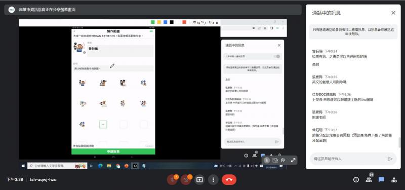Toggle the chat panel icon
The width and height of the screenshot is (405, 190).
[x=381, y=180]
